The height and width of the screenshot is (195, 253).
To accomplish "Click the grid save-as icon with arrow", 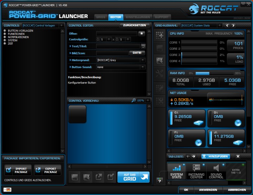I will 160,61.
